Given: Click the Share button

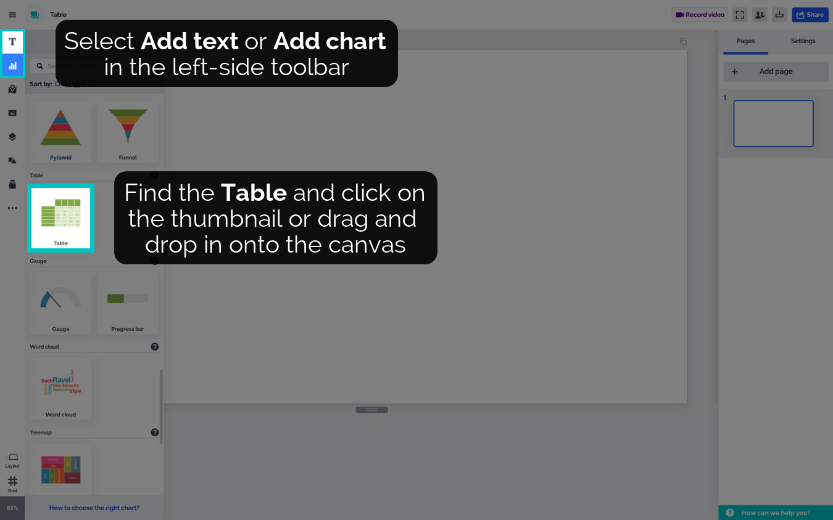Looking at the screenshot, I should (810, 15).
